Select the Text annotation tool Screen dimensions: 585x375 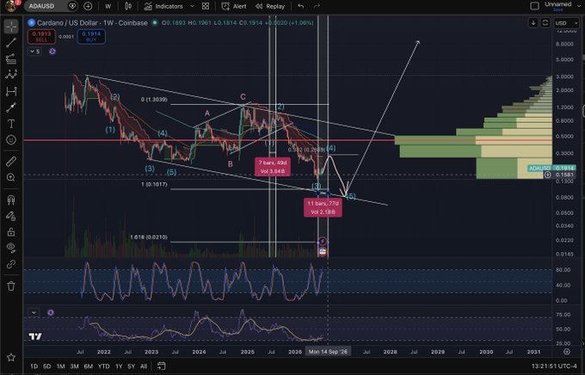tap(11, 124)
